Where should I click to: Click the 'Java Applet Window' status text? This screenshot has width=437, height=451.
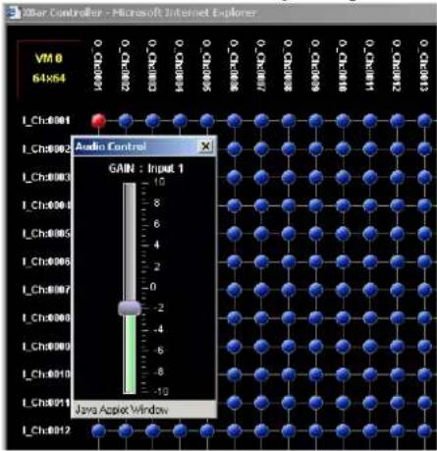(122, 410)
